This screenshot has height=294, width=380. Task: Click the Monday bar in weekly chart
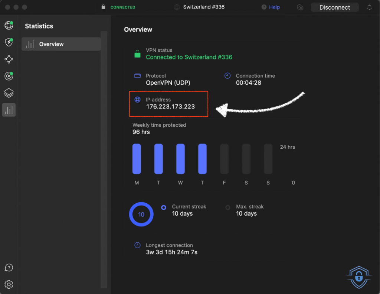(137, 159)
